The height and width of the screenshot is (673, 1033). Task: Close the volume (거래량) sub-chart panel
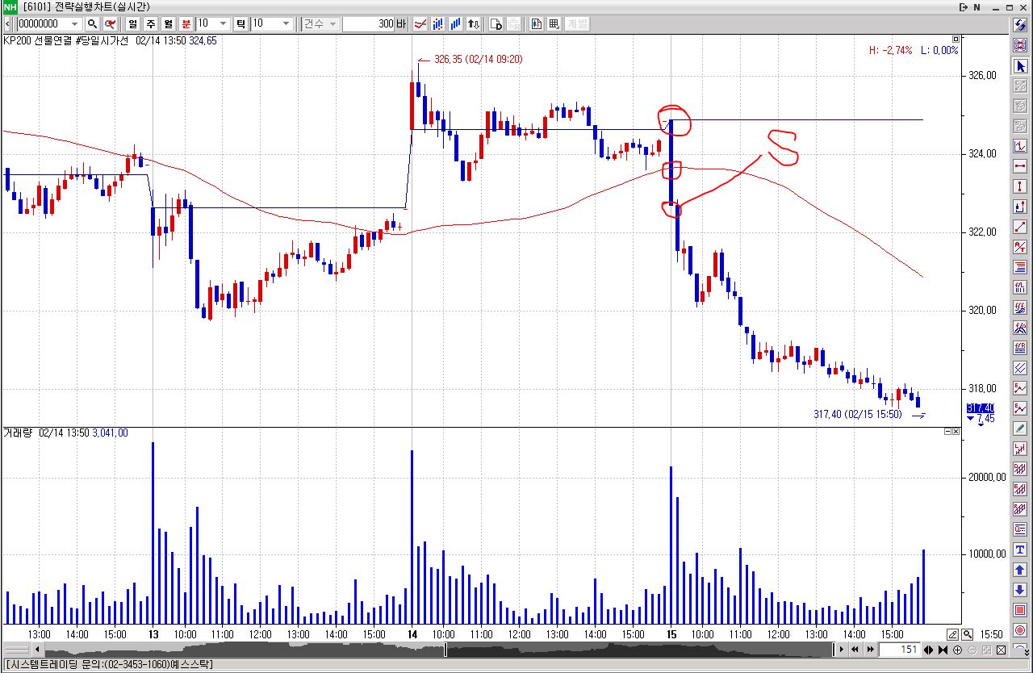[956, 433]
